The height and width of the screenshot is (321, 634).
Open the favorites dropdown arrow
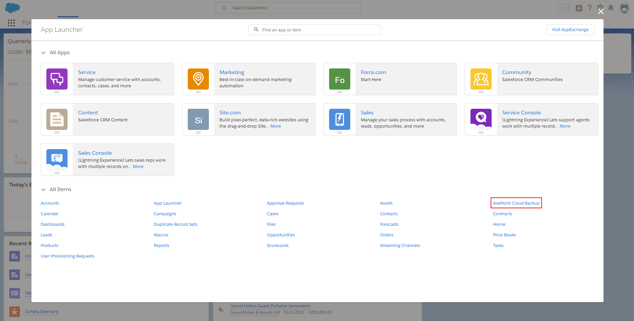coord(567,8)
